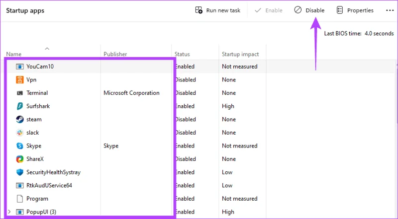This screenshot has height=219, width=398.
Task: Click the blank Program file icon
Action: [20, 199]
